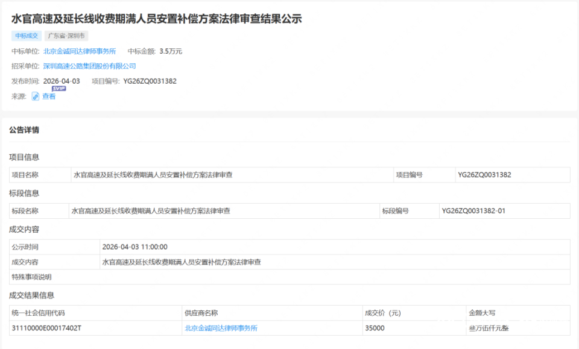The image size is (579, 349).
Task: Select the 中标成交 tag
Action: (27, 36)
